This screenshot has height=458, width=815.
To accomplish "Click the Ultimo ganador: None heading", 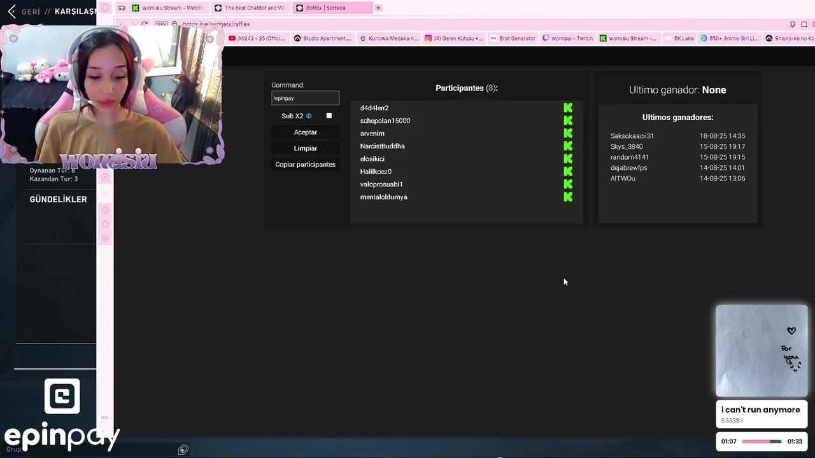I will coord(677,90).
